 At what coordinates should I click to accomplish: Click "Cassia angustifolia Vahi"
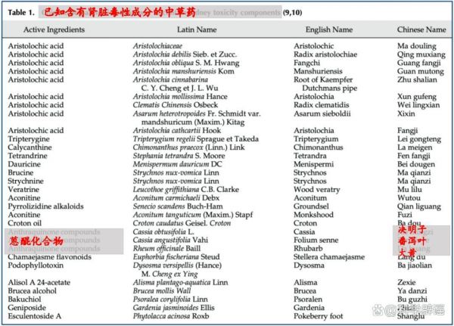pyautogui.click(x=170, y=240)
